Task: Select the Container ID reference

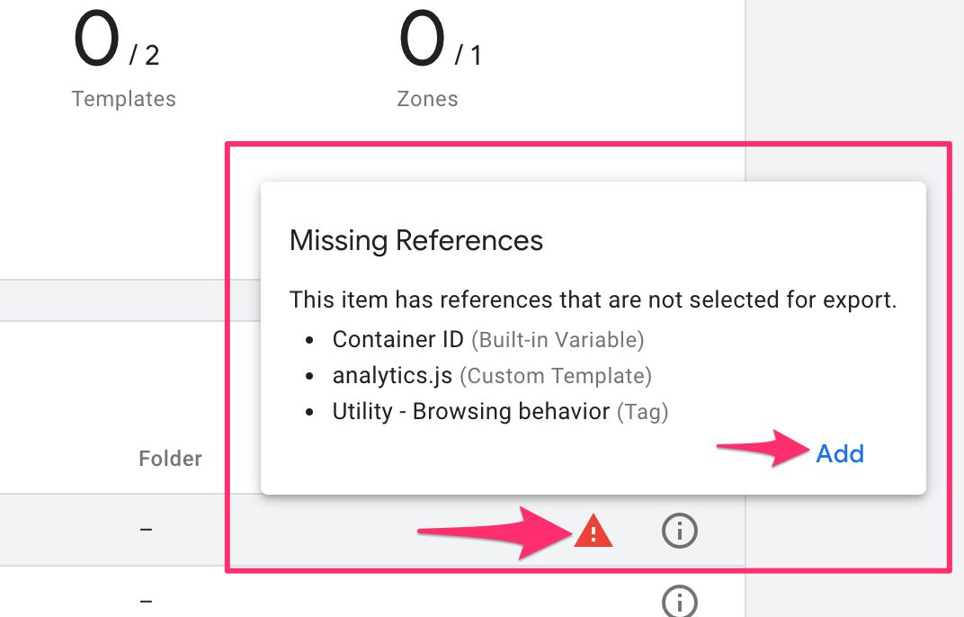Action: 397,340
